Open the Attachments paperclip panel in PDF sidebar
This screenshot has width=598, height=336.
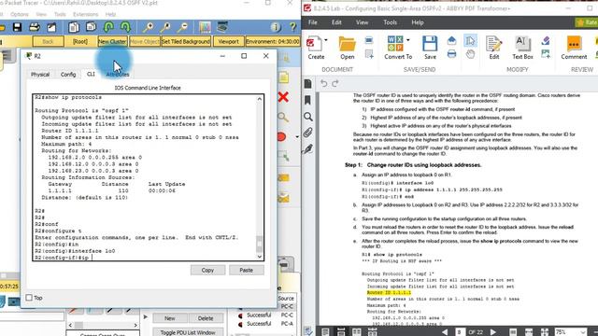click(308, 133)
